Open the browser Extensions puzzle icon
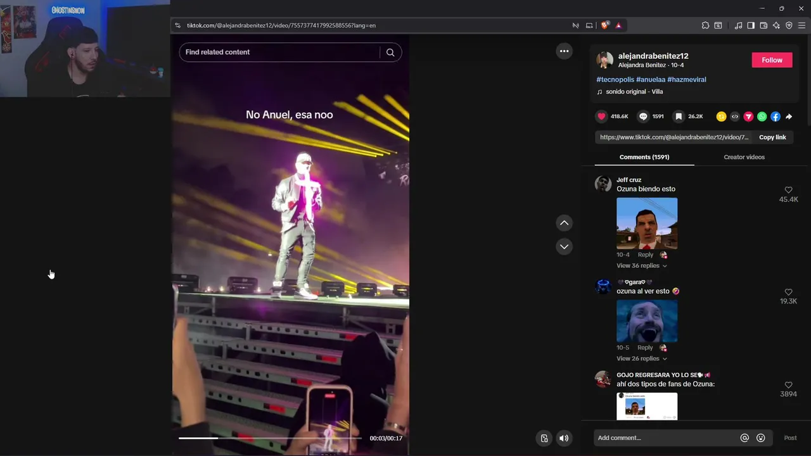 [705, 25]
